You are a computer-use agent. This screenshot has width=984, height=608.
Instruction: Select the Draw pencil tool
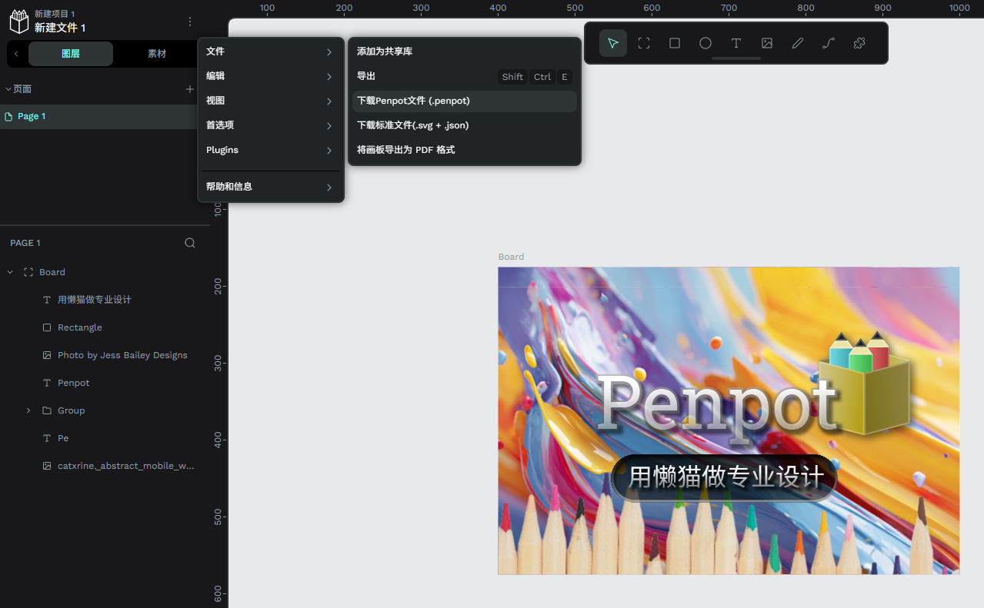[798, 43]
